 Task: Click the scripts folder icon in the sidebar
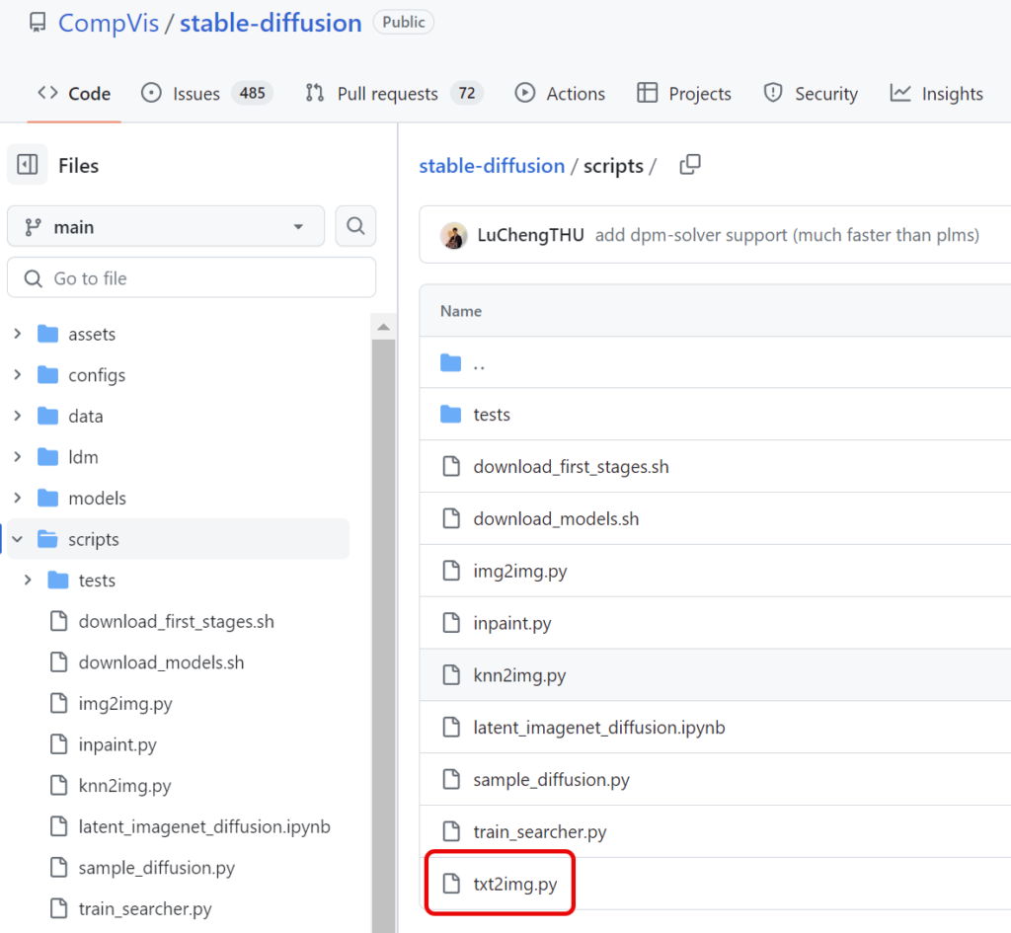tap(51, 539)
